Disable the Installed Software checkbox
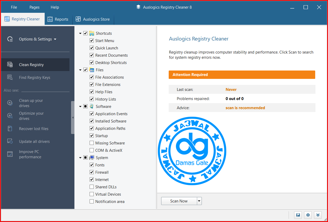 coord(92,121)
